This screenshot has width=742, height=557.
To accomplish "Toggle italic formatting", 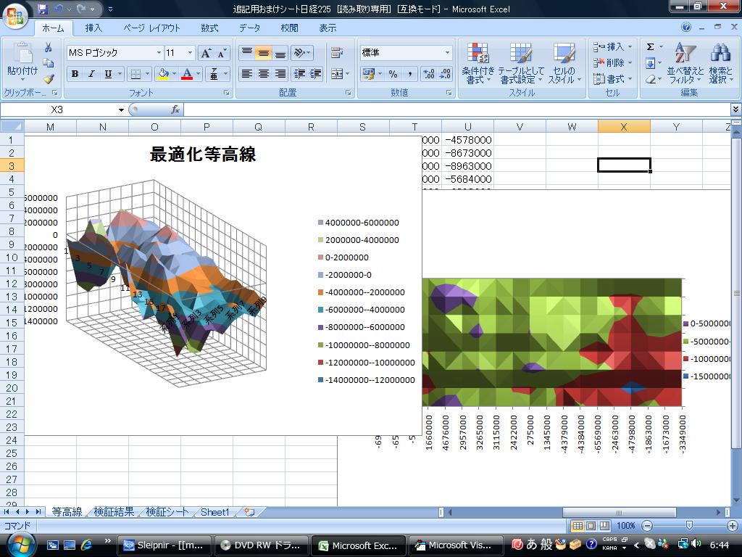I will click(91, 74).
